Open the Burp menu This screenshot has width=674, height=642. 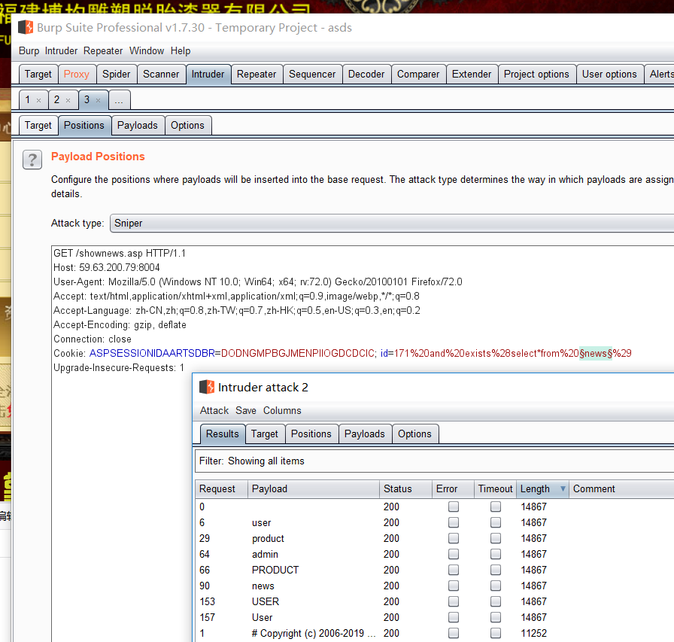click(29, 50)
